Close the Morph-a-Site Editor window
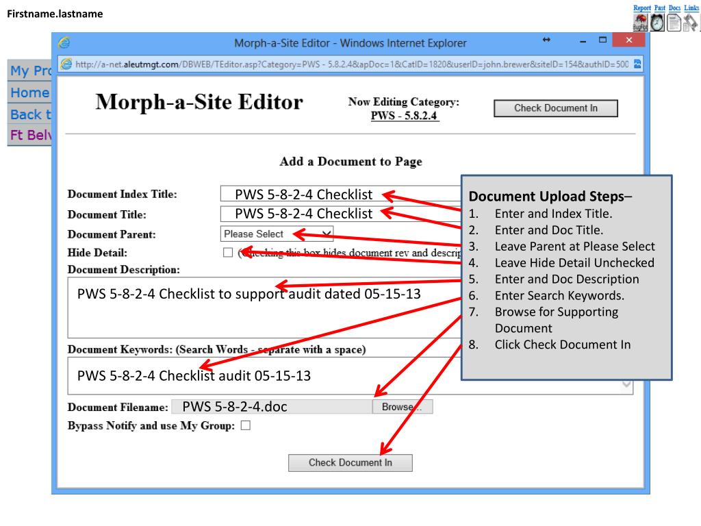This screenshot has width=701, height=526. pyautogui.click(x=629, y=40)
